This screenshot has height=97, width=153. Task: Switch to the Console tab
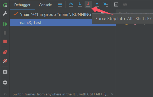pos(45,5)
